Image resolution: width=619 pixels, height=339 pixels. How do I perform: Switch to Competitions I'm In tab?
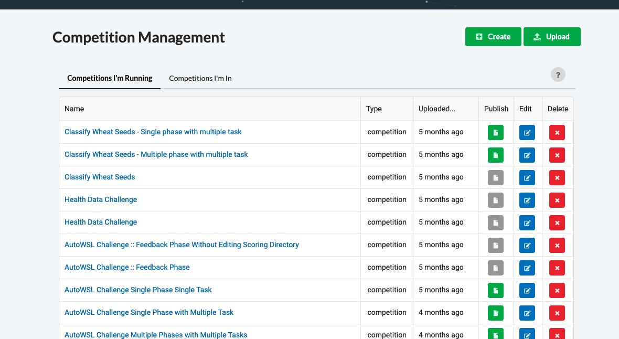click(200, 78)
